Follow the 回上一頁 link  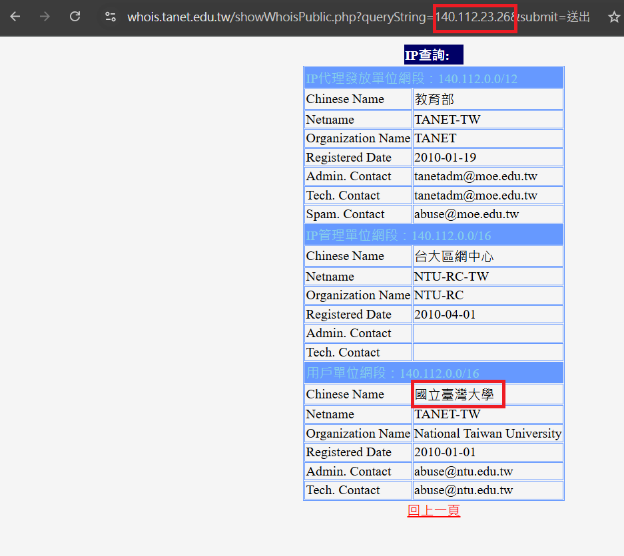434,510
